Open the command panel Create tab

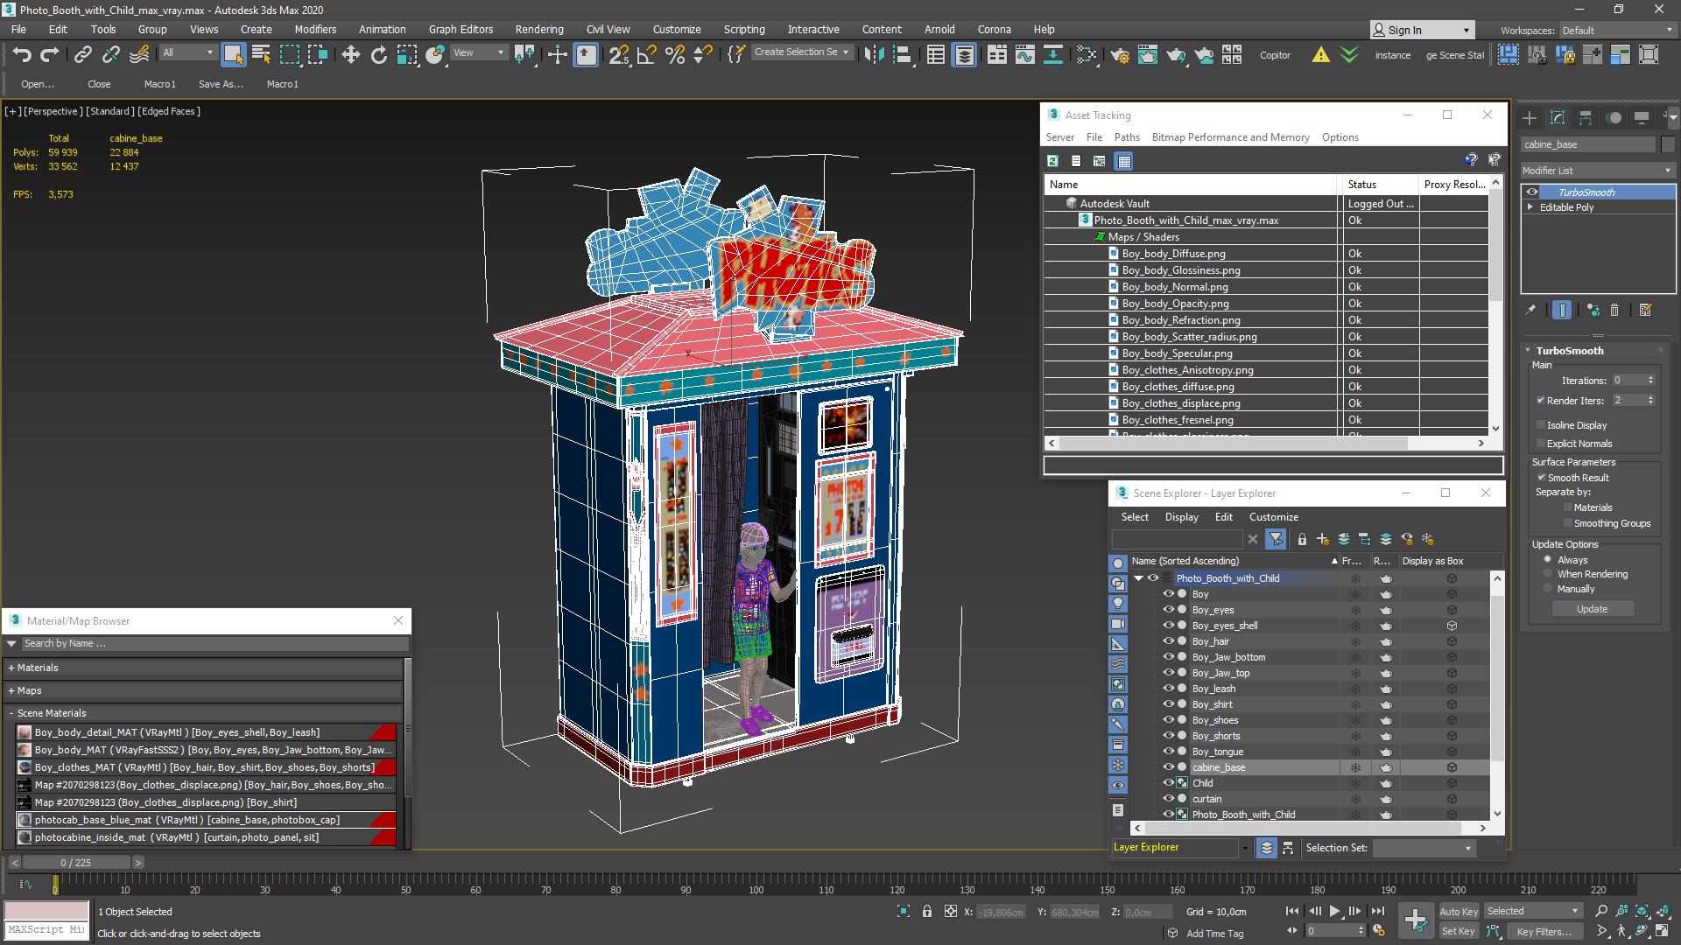(1530, 117)
